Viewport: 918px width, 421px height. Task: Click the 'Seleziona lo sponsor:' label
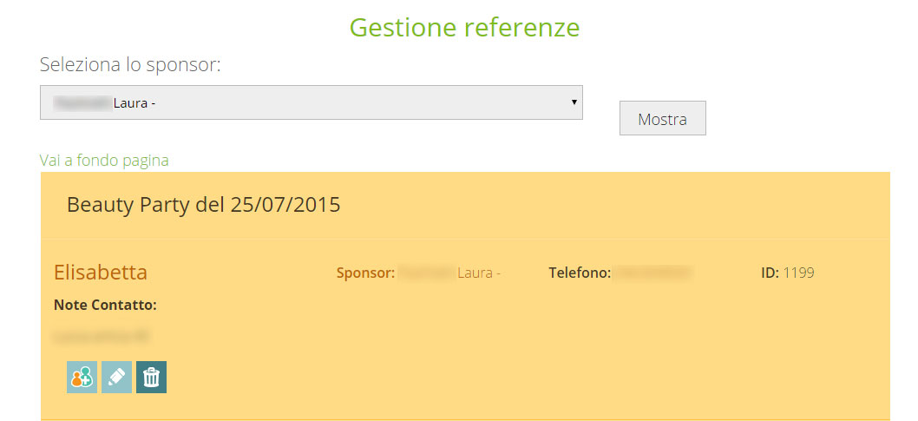pos(130,64)
